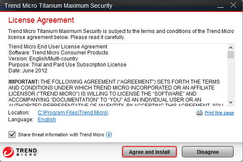Change install location C:\Program Files\Trend Micro\

(73, 113)
